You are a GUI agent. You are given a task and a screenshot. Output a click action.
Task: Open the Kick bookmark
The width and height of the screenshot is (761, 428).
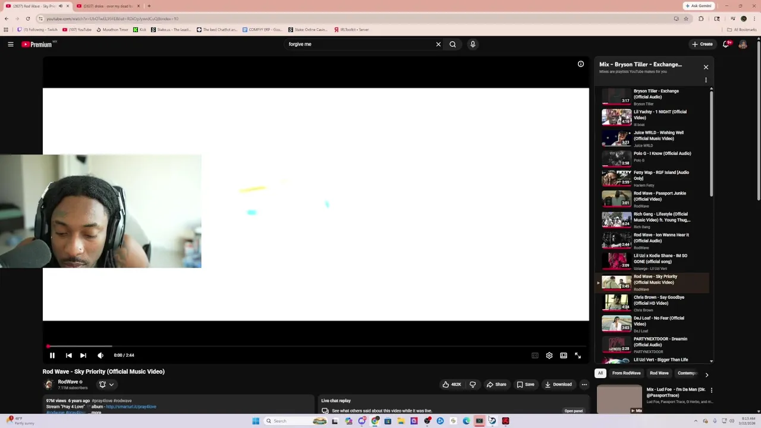[139, 30]
